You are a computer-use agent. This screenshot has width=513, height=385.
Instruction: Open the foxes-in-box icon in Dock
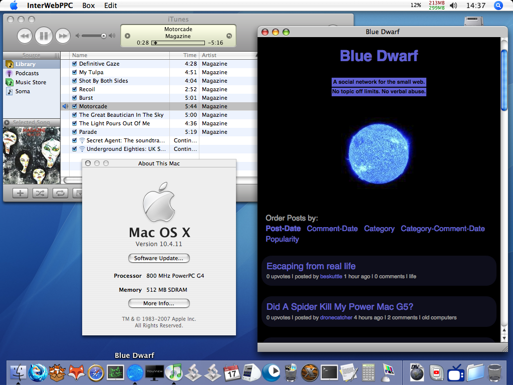[57, 372]
